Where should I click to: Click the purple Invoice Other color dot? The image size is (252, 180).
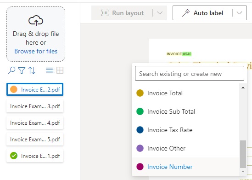140,148
